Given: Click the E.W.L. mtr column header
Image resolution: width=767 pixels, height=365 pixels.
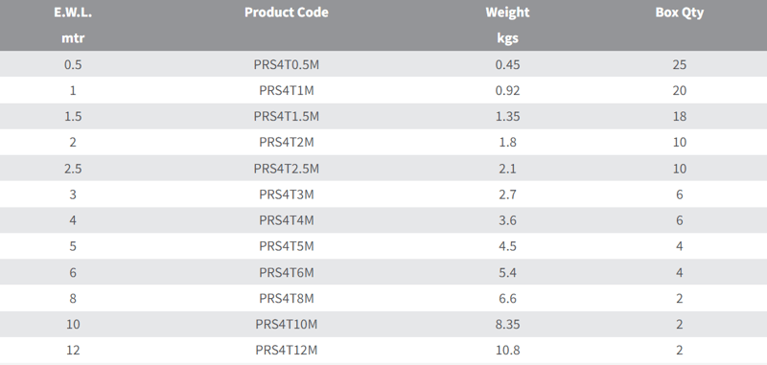Looking at the screenshot, I should (x=73, y=25).
